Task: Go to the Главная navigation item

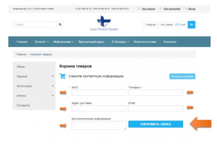Action: pyautogui.click(x=22, y=42)
